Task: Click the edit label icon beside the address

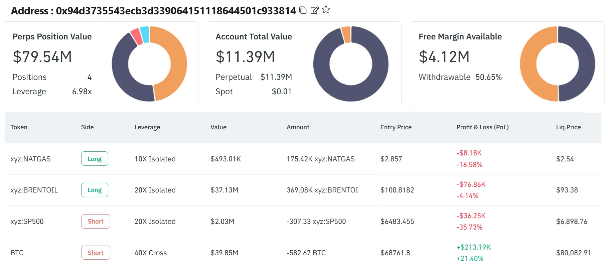Action: tap(314, 10)
